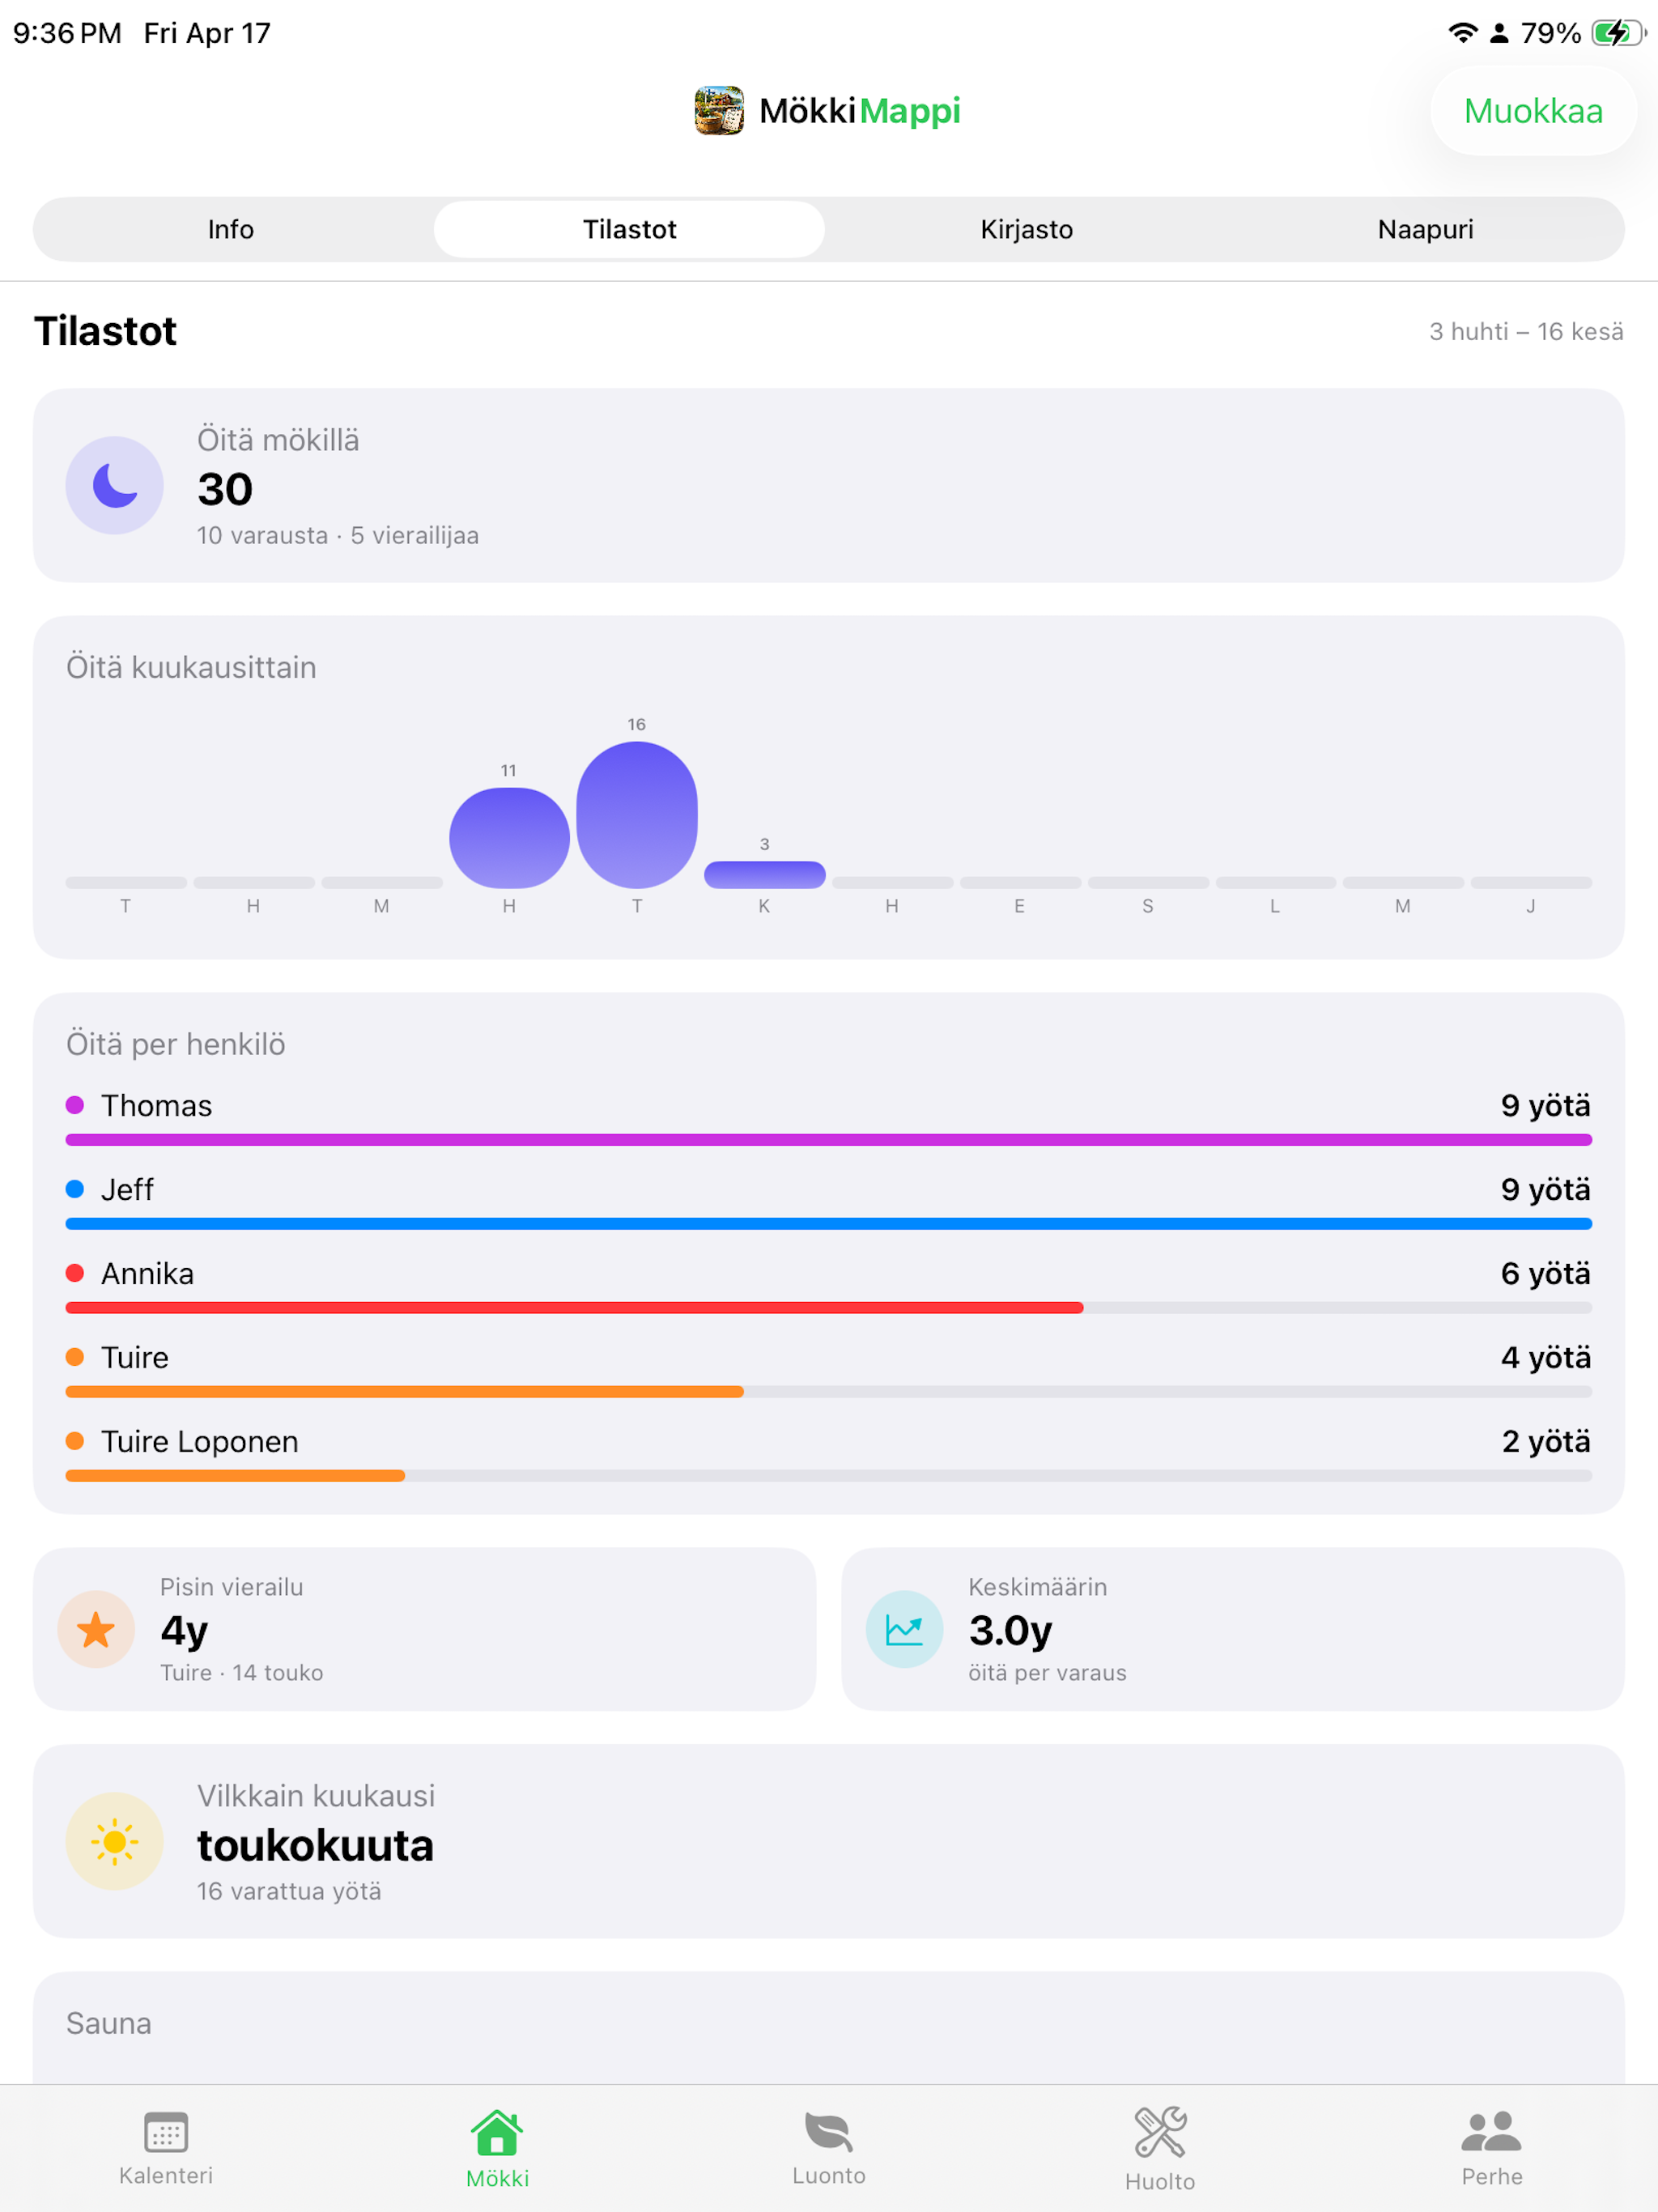Image resolution: width=1658 pixels, height=2212 pixels.
Task: Tap the moon icon in Öitä mökillä
Action: [115, 485]
